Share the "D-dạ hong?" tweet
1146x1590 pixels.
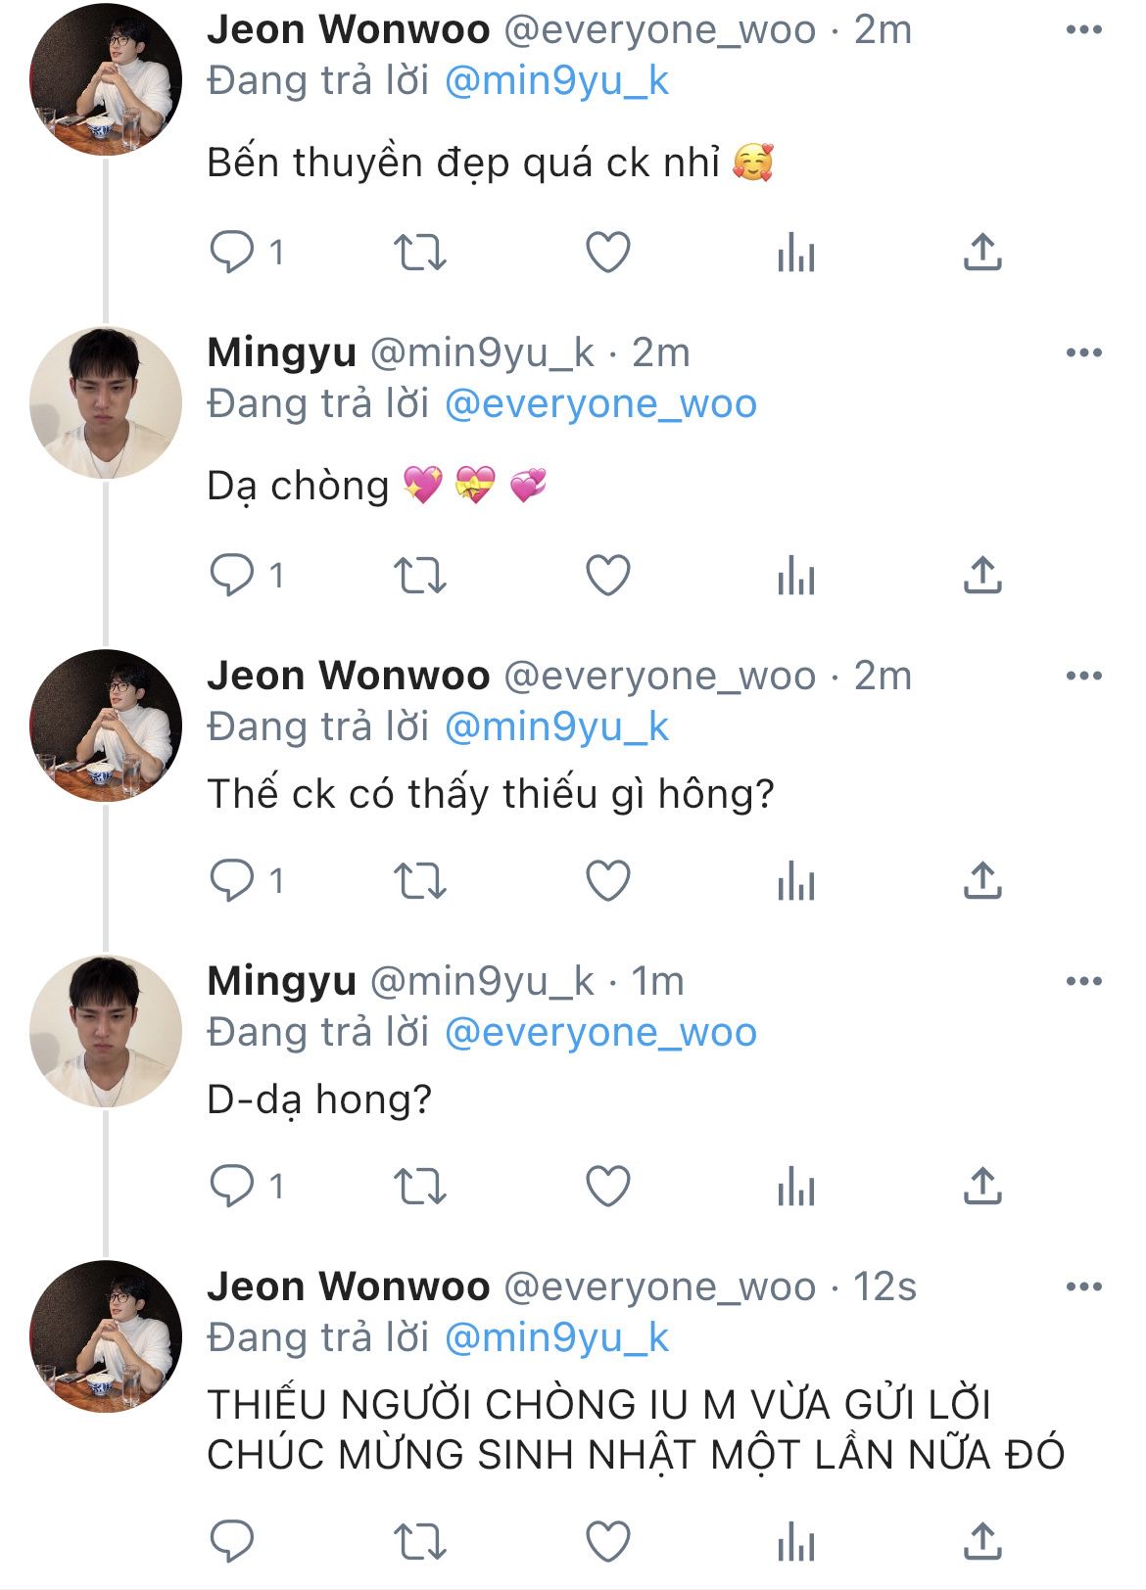pyautogui.click(x=982, y=1186)
